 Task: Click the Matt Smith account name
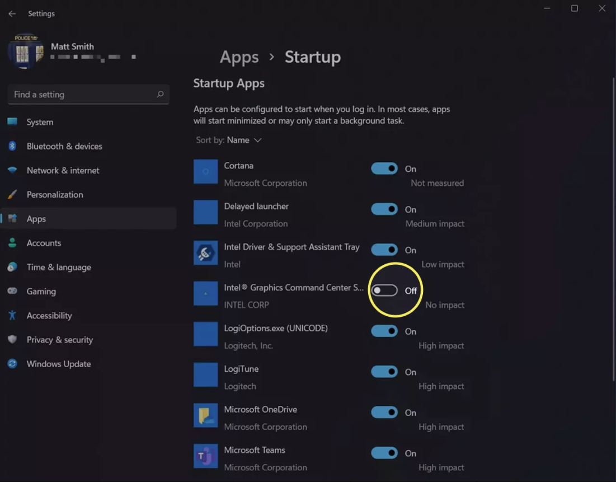[72, 46]
